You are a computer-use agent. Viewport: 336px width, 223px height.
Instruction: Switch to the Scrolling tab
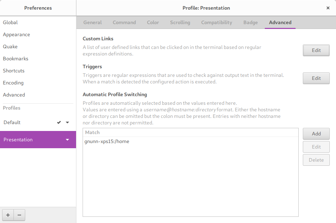click(180, 22)
